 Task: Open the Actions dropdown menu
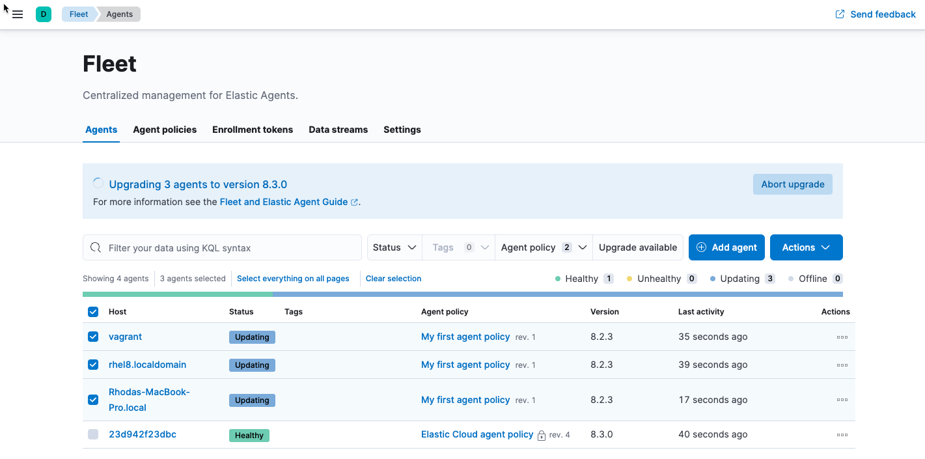pos(806,247)
